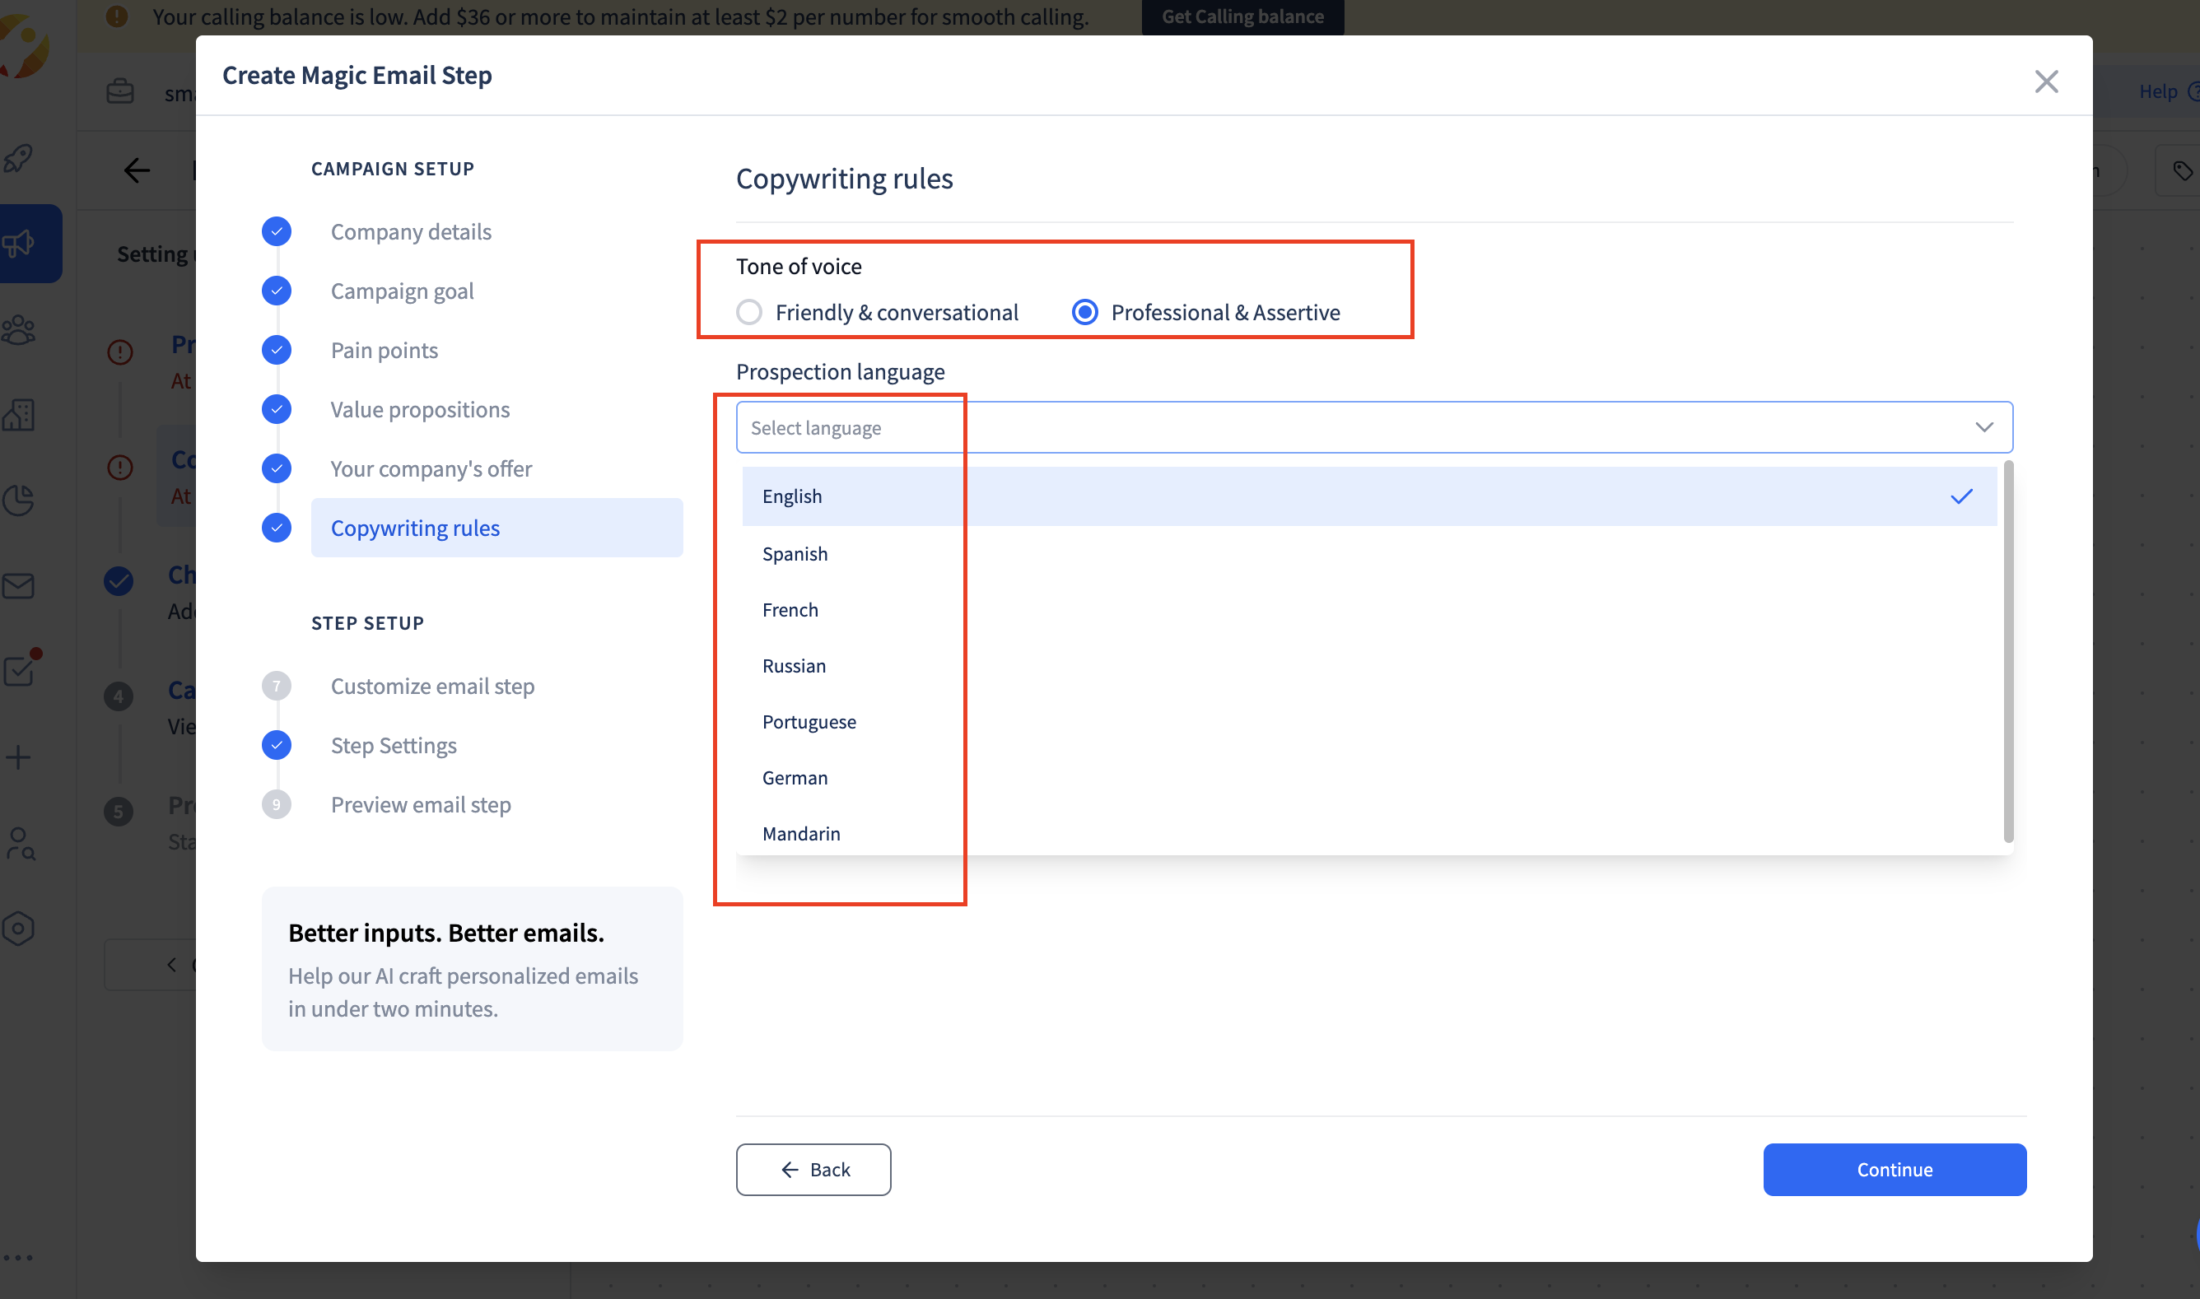
Task: Click the Company details step checkmark
Action: pos(277,232)
